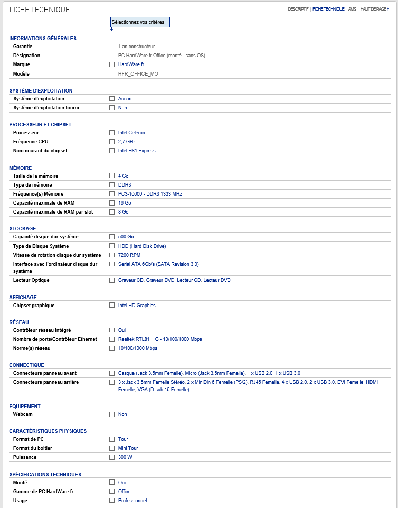
Task: Open the Casque (Jack 3.5mm Femelle) link
Action: 209,373
